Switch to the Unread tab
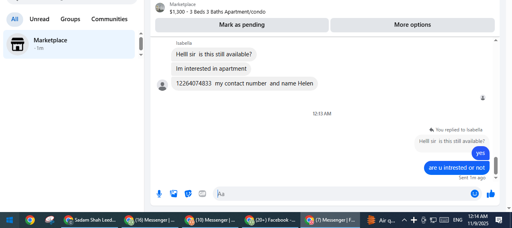 point(40,19)
